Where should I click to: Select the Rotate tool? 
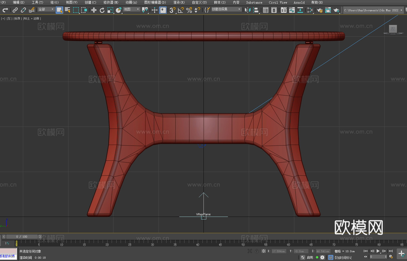[102, 10]
